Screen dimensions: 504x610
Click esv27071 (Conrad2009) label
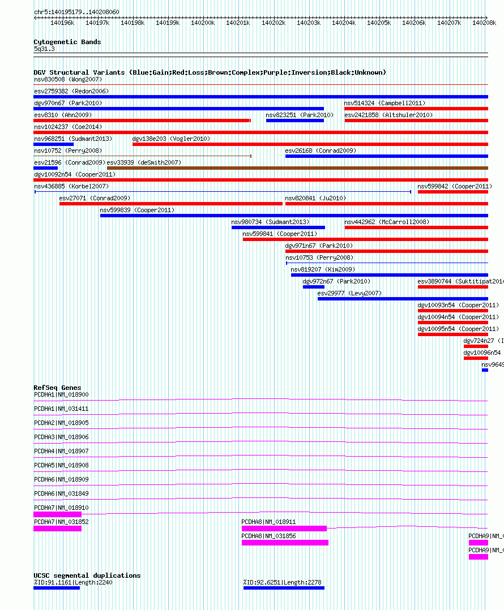point(95,198)
